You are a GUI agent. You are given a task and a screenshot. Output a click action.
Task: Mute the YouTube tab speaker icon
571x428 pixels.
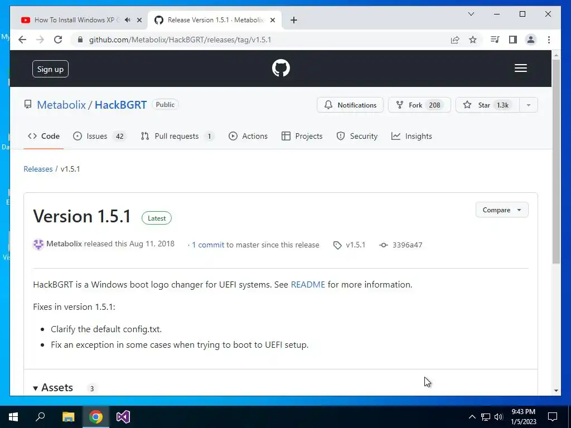[128, 20]
